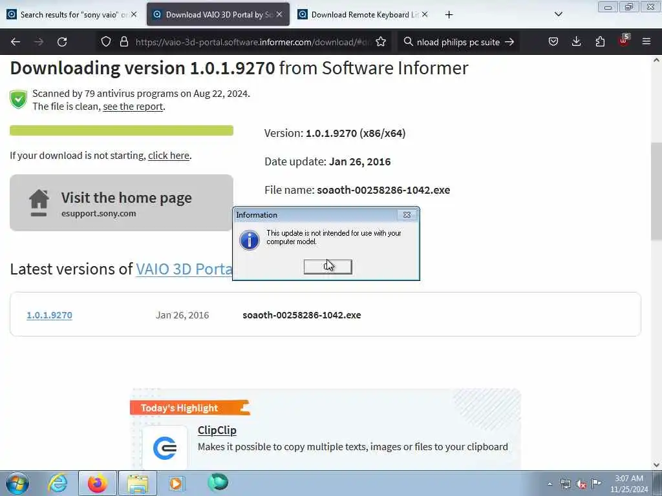Visit the home page esupport.sony.com button
The image size is (662, 496).
[x=122, y=203]
